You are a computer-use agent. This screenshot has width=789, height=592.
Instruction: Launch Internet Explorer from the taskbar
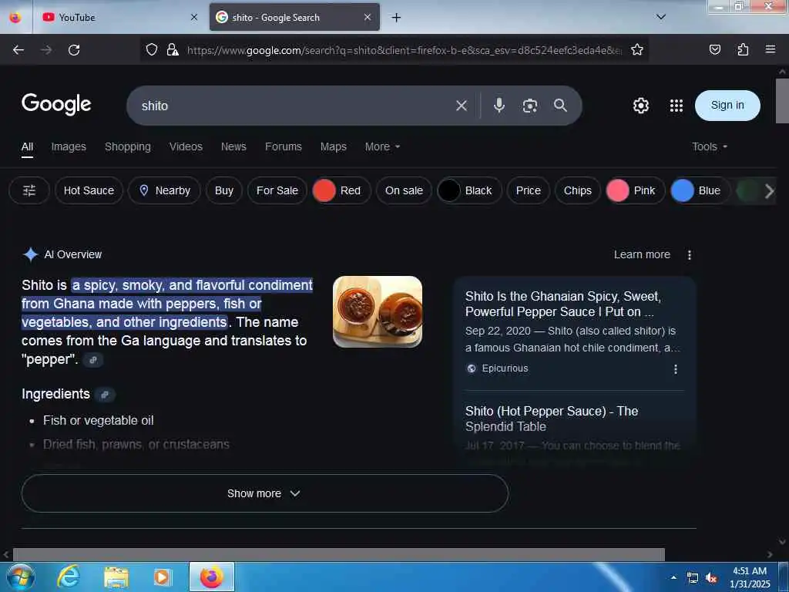pyautogui.click(x=68, y=577)
